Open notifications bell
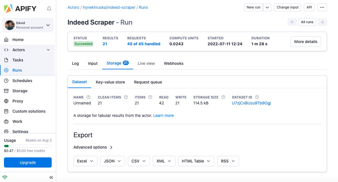 coord(49,9)
